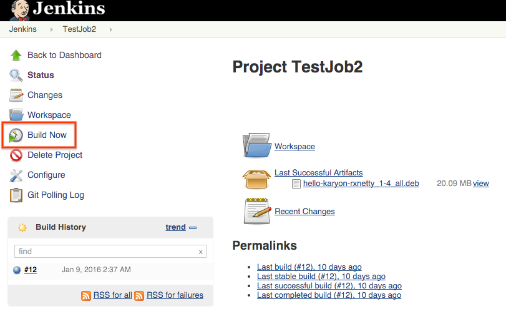Viewport: 506px width, 319px height.
Task: Click the Recent Changes notepad icon
Action: (257, 211)
